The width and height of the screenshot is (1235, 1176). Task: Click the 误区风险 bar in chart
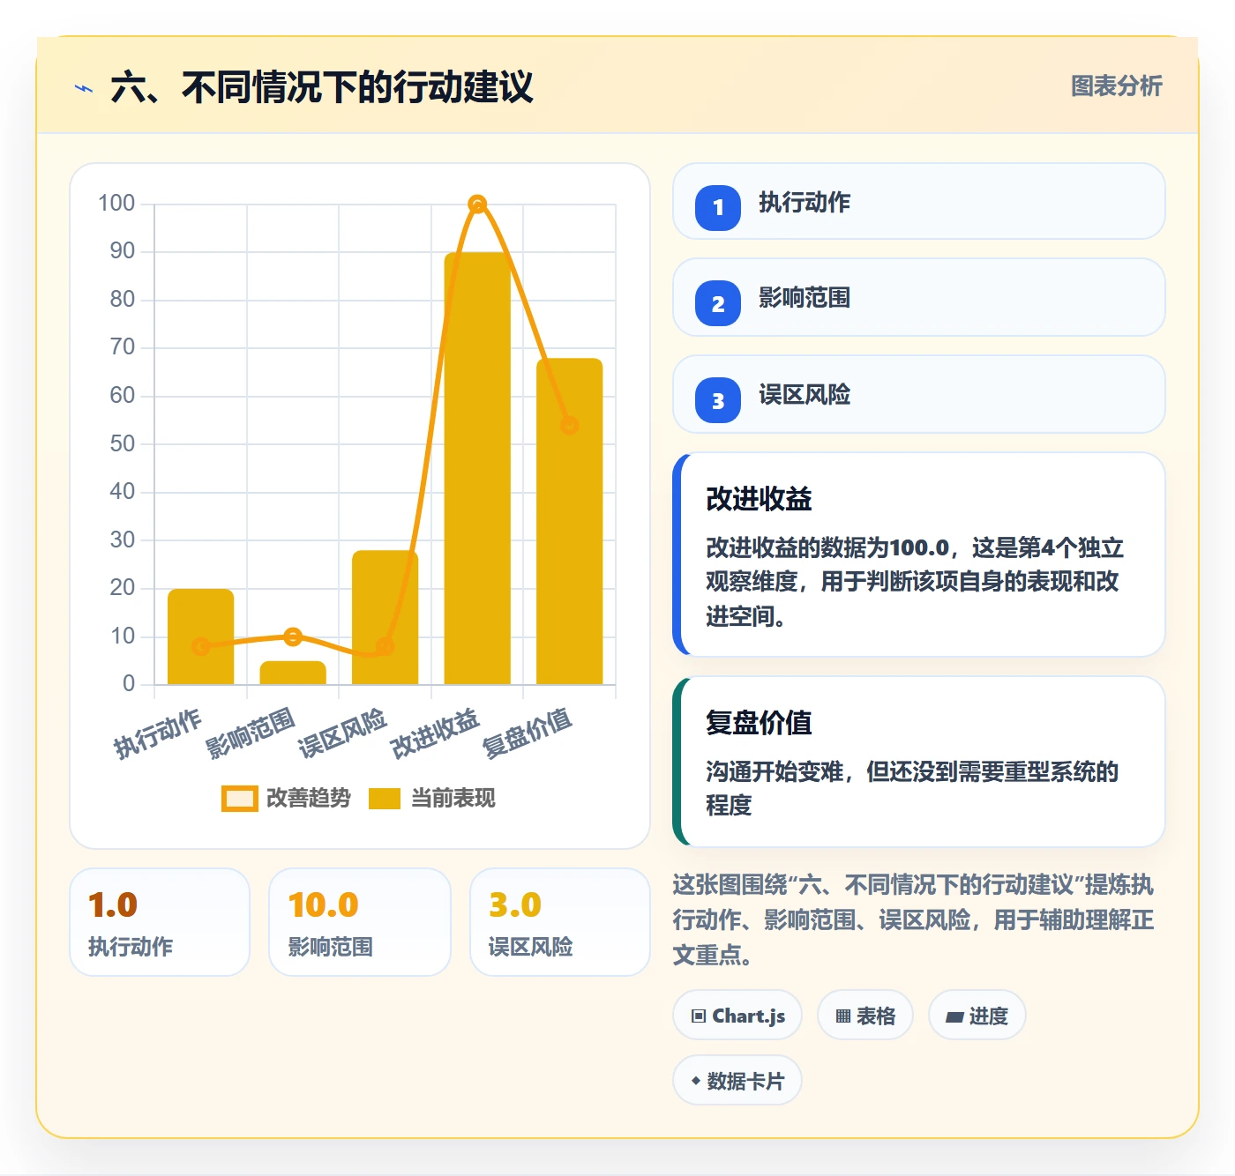point(385,617)
